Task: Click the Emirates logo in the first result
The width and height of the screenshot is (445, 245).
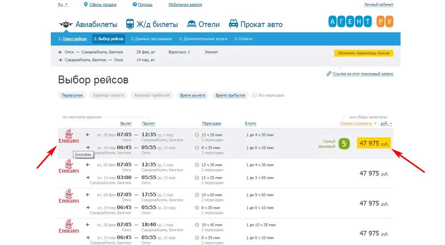Action: 69,136
